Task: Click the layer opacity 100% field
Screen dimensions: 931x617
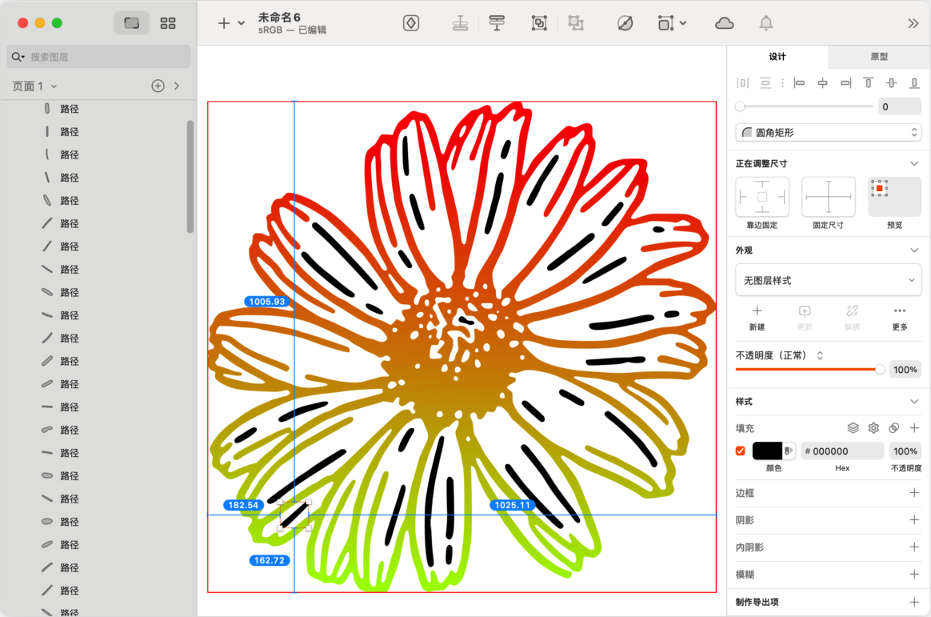Action: coord(905,370)
